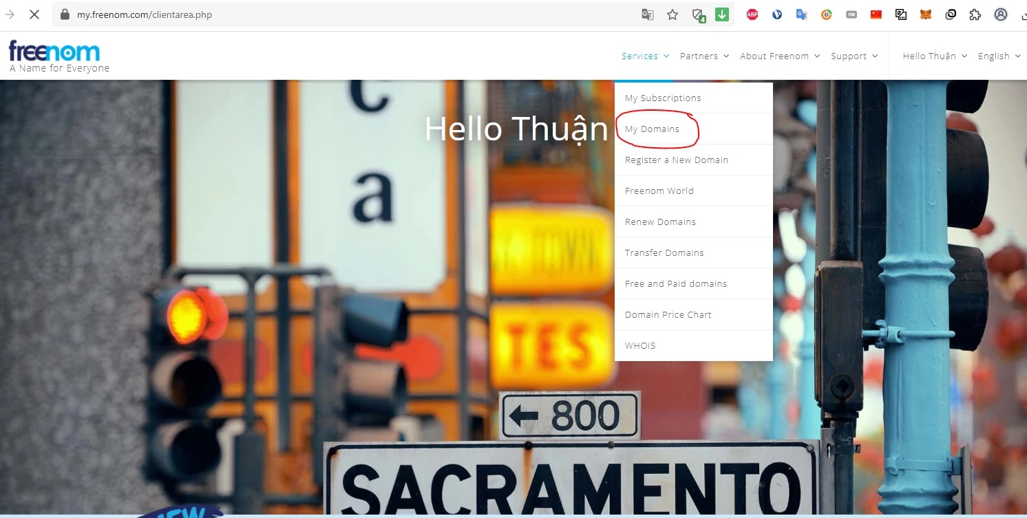Click the 'A Name for Everyone' tagline
Screen dimensions: 1027x518
[59, 68]
